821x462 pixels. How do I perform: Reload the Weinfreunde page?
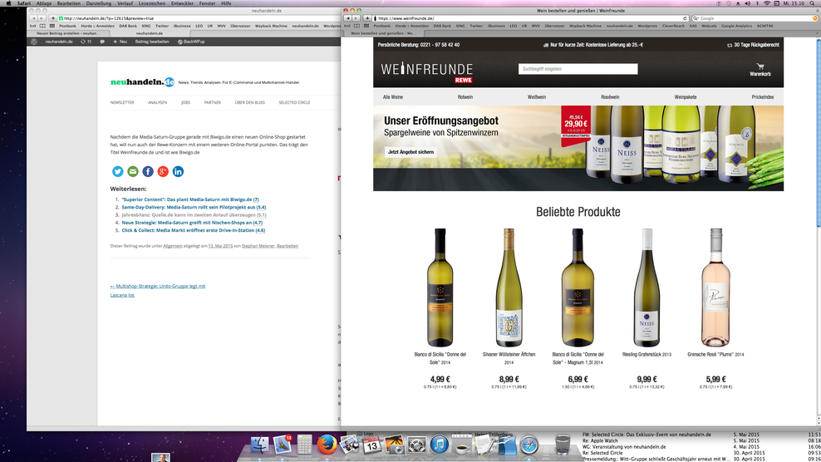tap(685, 18)
